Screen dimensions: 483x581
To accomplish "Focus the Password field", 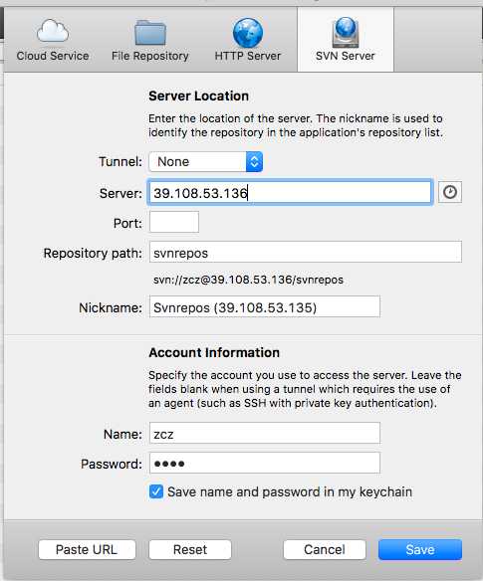I will click(265, 463).
